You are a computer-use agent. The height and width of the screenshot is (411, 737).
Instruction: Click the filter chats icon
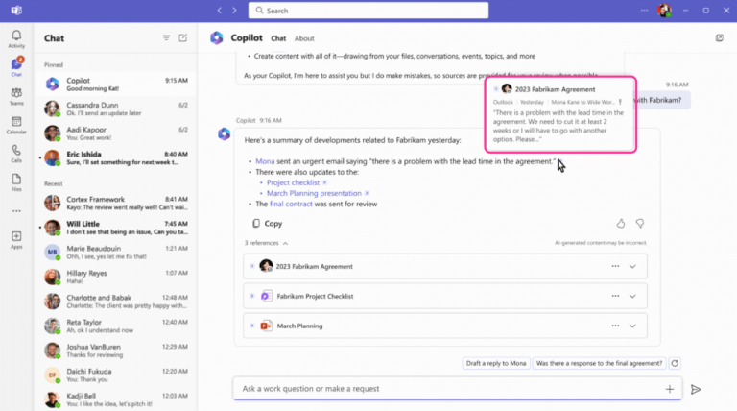point(166,38)
